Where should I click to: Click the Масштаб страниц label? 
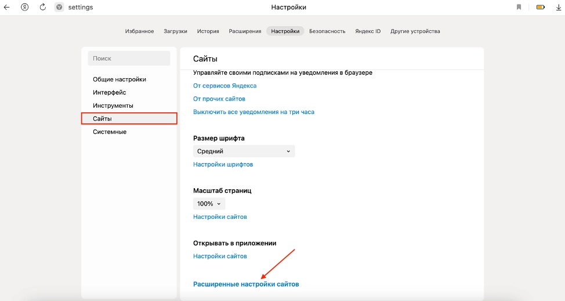click(222, 191)
